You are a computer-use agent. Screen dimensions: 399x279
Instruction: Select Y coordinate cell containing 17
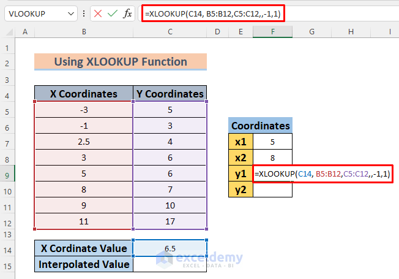pos(170,221)
